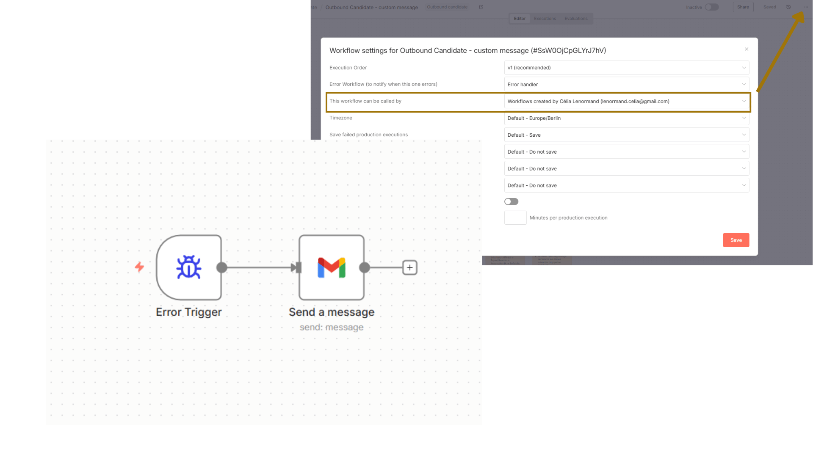
Task: Open Save failed production executions dropdown
Action: 626,135
